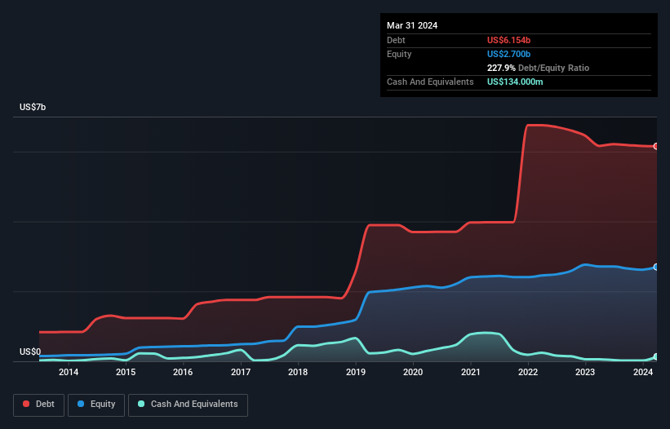Viewport: 670px width, 429px height.
Task: Select the Debt endpoint marker on chart
Action: (656, 147)
